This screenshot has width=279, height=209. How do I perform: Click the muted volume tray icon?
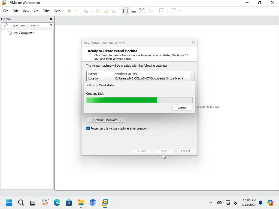coord(235,202)
